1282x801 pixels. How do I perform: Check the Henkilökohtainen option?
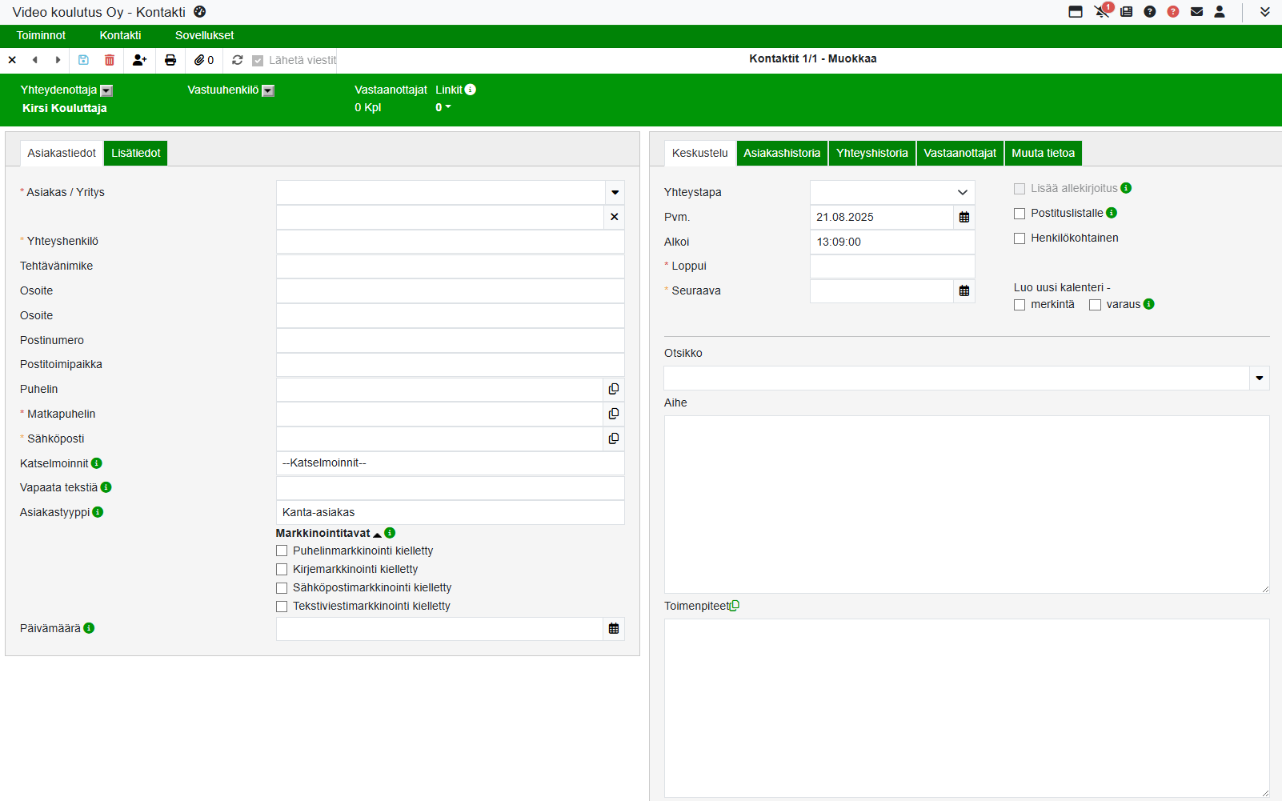pos(1020,238)
